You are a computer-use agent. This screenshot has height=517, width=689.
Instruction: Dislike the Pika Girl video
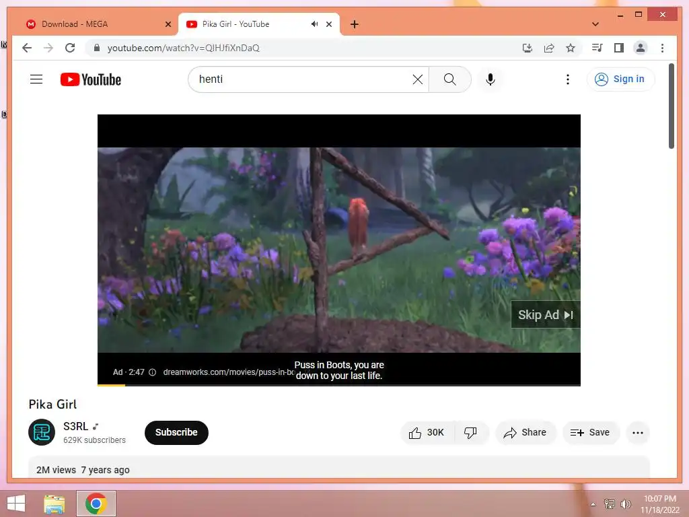pyautogui.click(x=470, y=433)
